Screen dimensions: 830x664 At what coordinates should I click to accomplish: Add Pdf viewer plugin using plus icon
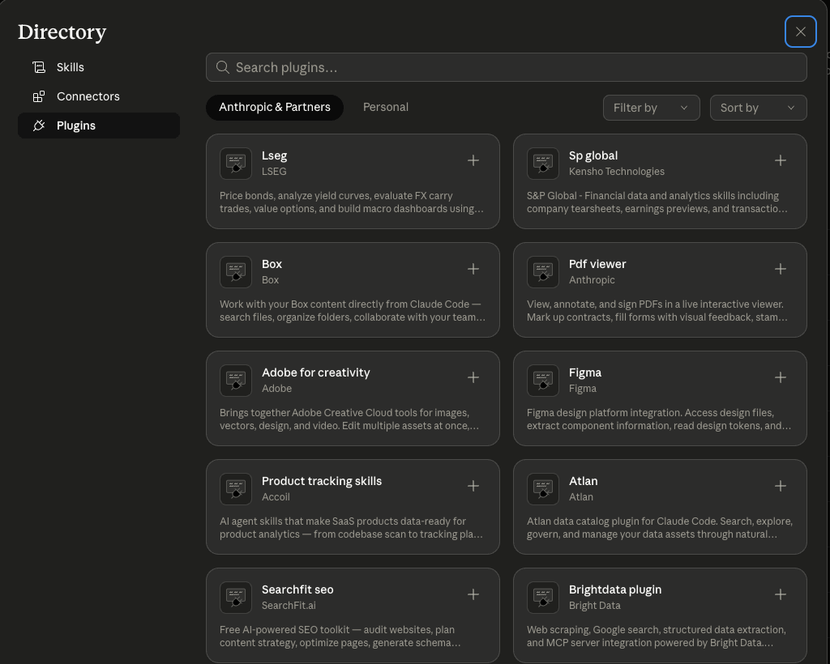tap(781, 269)
